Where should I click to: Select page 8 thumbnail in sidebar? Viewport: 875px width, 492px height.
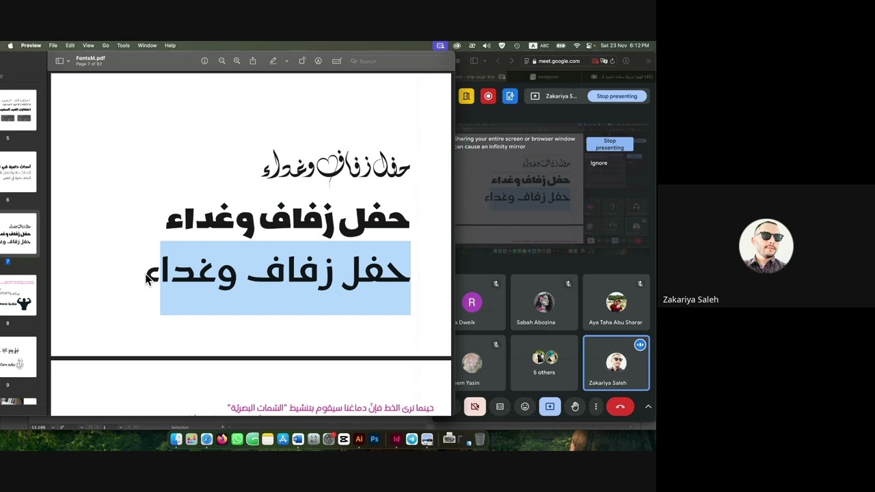click(x=18, y=295)
